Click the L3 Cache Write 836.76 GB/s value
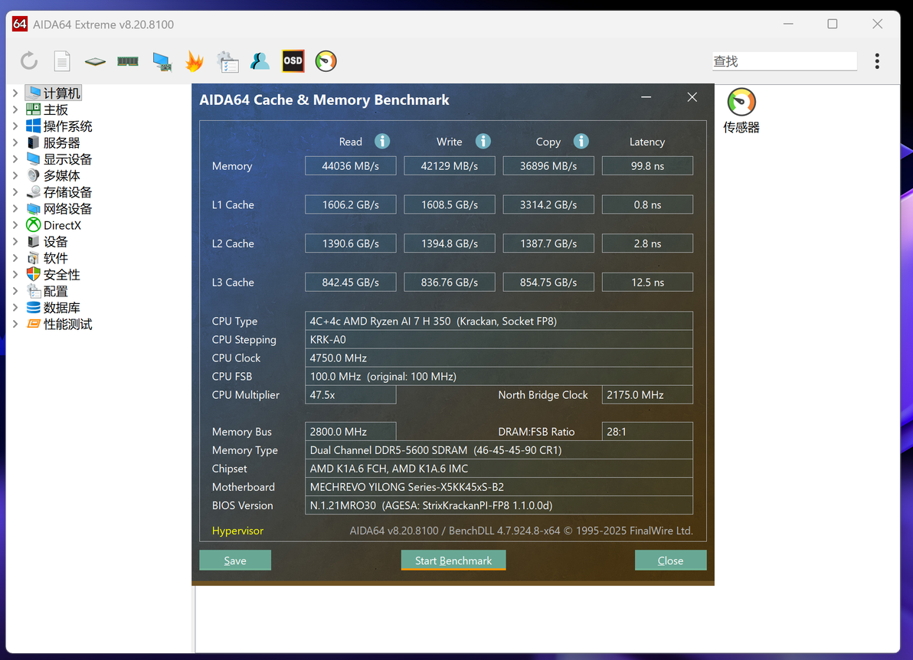This screenshot has width=913, height=660. pos(450,283)
